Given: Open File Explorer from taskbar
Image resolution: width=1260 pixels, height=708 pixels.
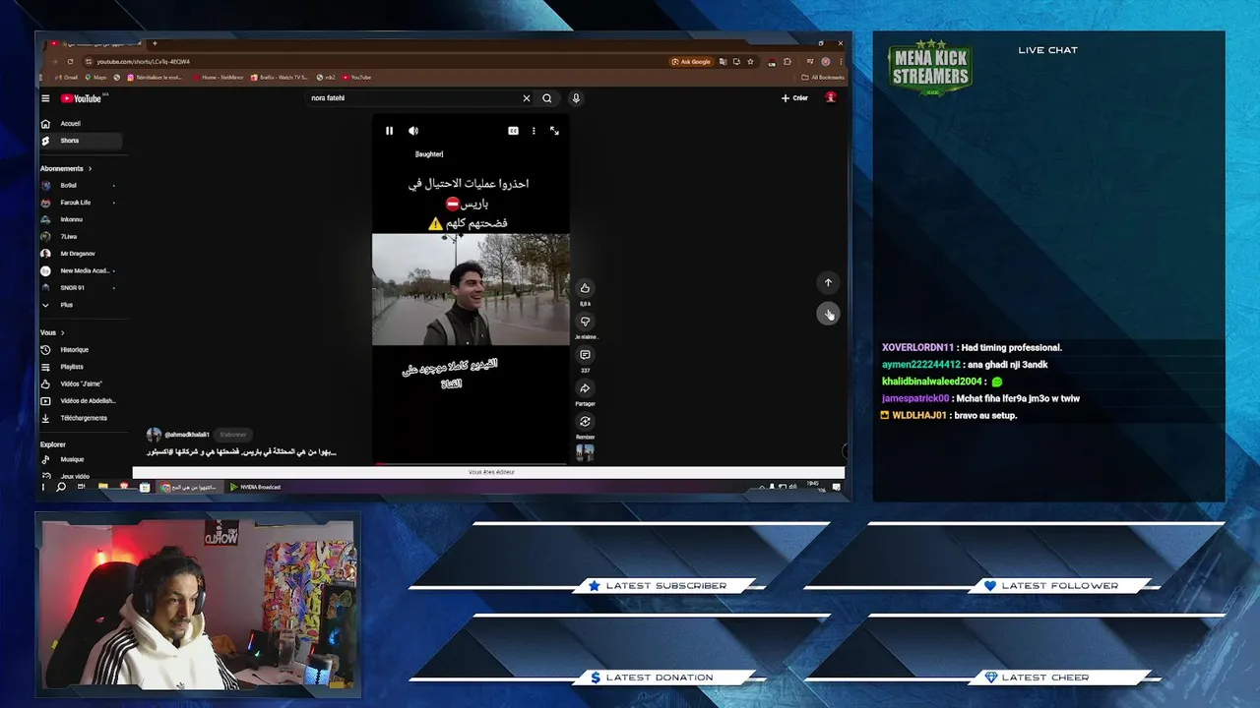Looking at the screenshot, I should 102,487.
